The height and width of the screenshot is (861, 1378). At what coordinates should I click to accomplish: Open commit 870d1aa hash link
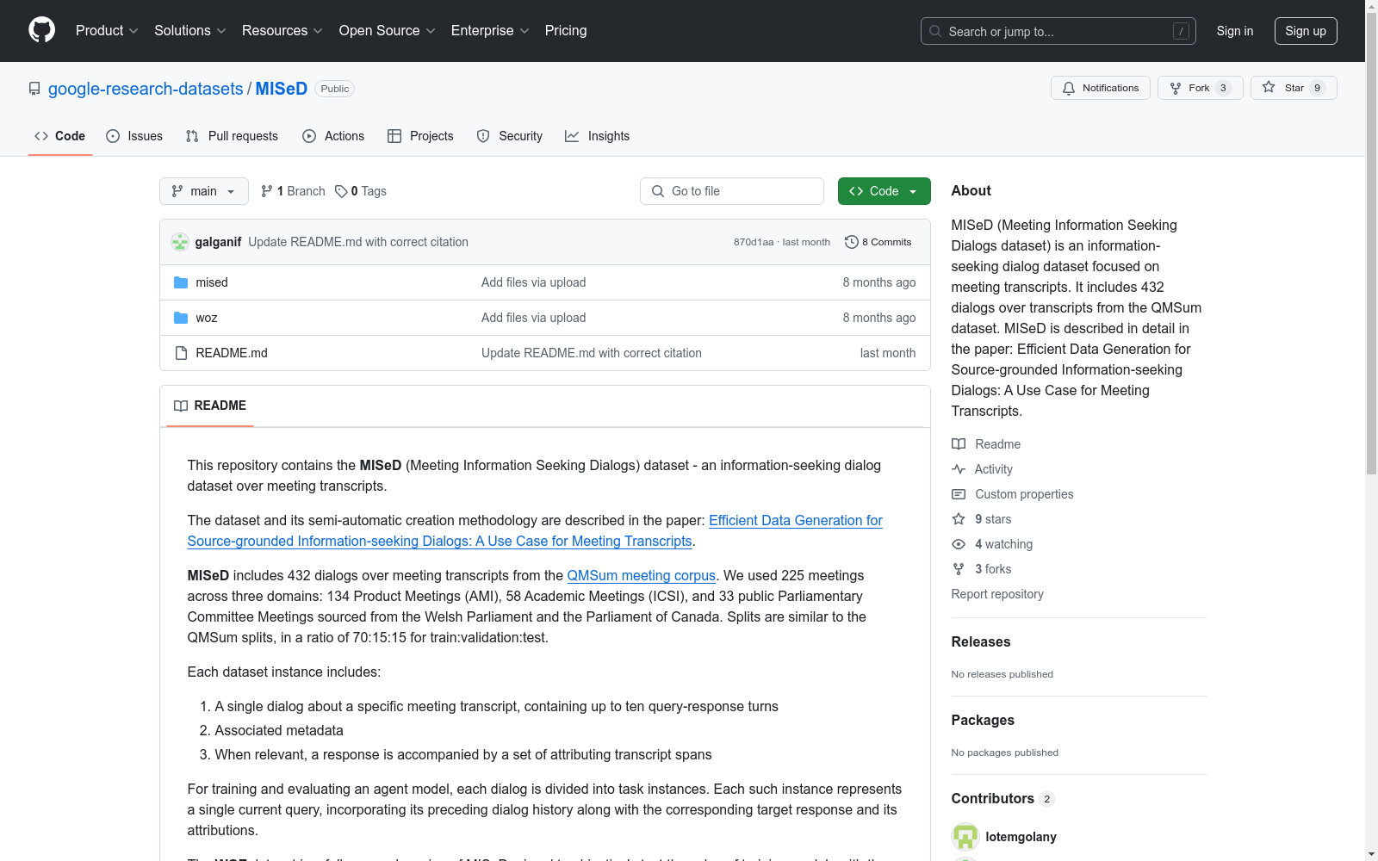click(x=754, y=242)
